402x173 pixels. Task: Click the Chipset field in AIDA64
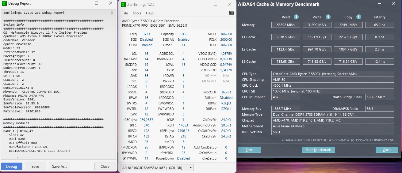[x=333, y=120]
